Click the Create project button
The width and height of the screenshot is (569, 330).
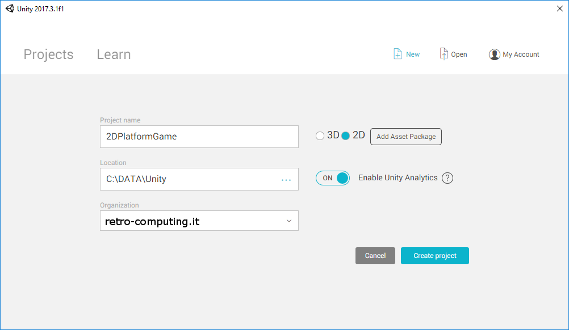[x=435, y=256]
